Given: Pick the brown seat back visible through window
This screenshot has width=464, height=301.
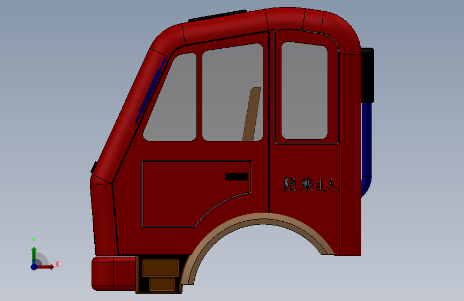Looking at the screenshot, I should click(252, 114).
